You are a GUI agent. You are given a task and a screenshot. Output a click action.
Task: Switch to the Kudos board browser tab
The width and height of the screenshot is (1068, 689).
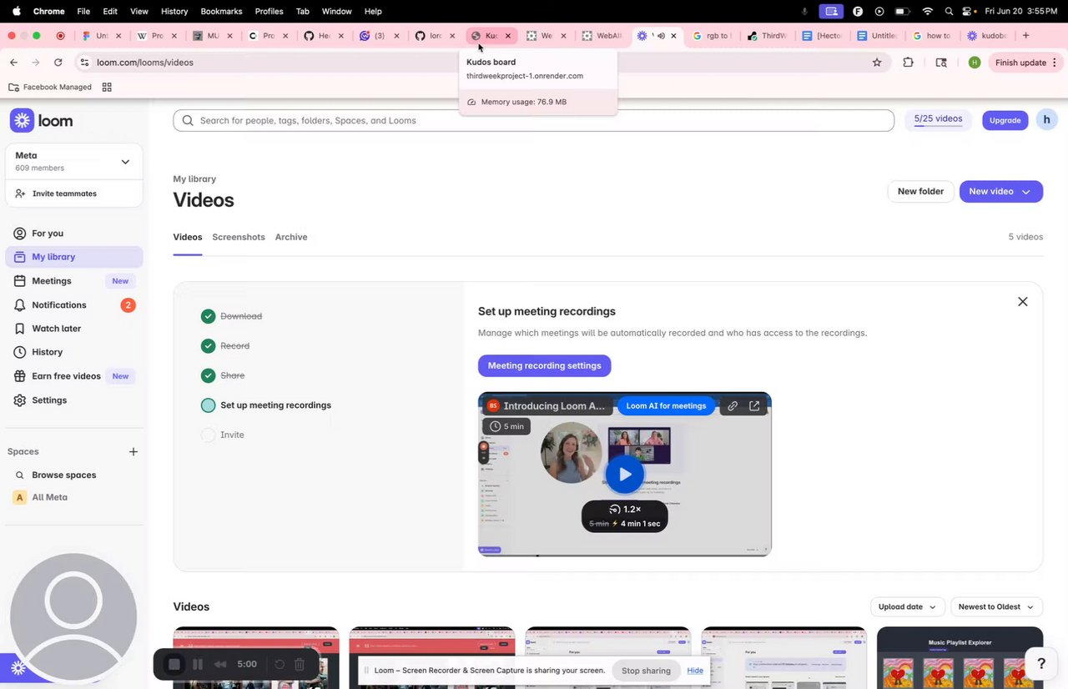tap(491, 36)
